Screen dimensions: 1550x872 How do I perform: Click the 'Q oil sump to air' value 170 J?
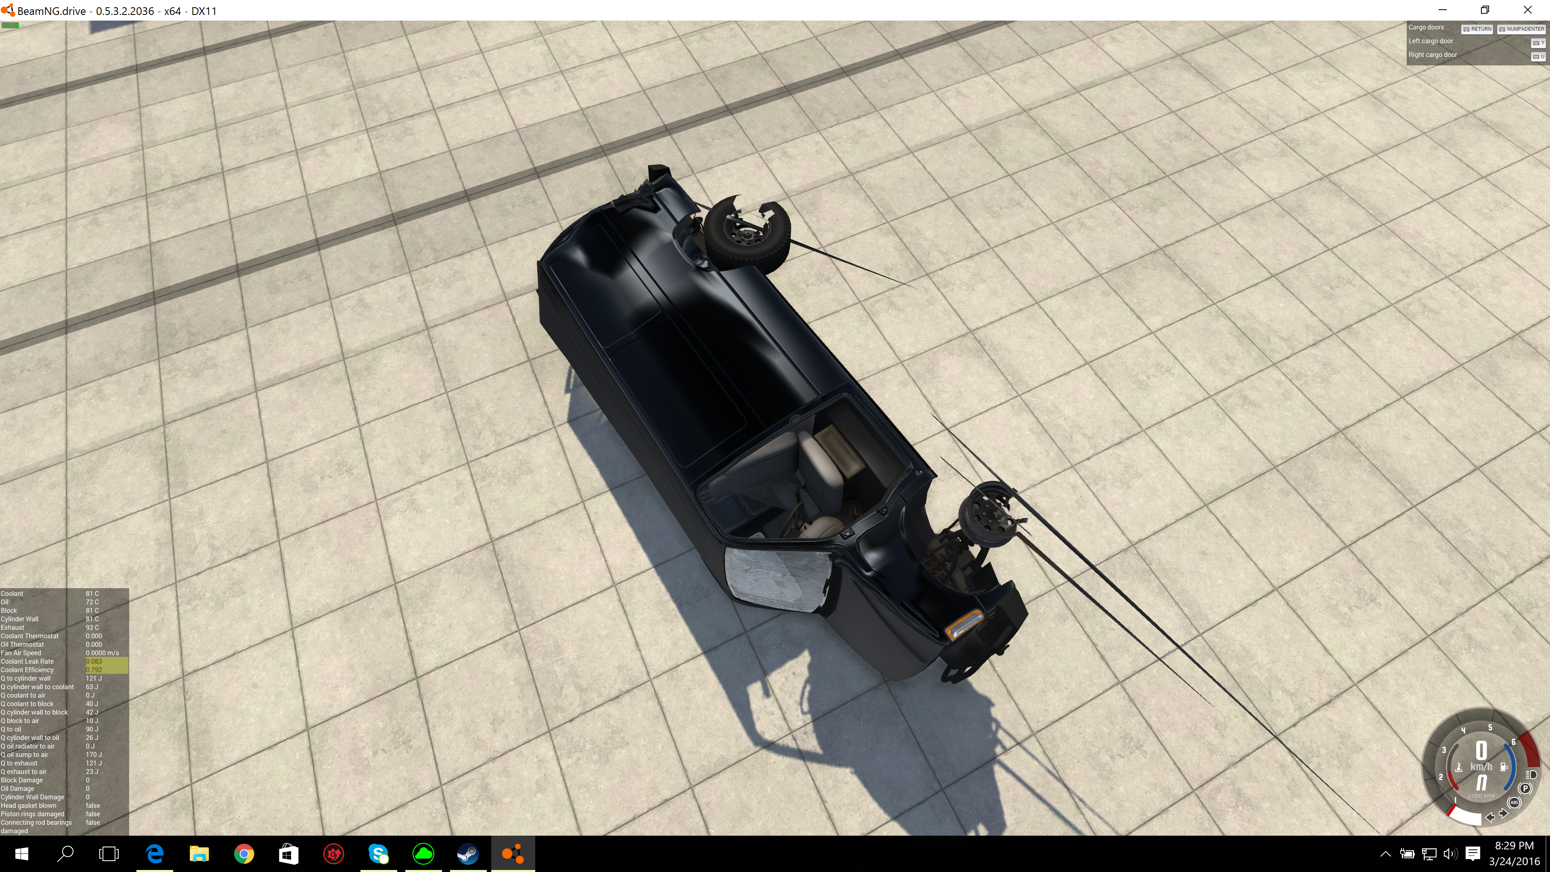click(94, 755)
